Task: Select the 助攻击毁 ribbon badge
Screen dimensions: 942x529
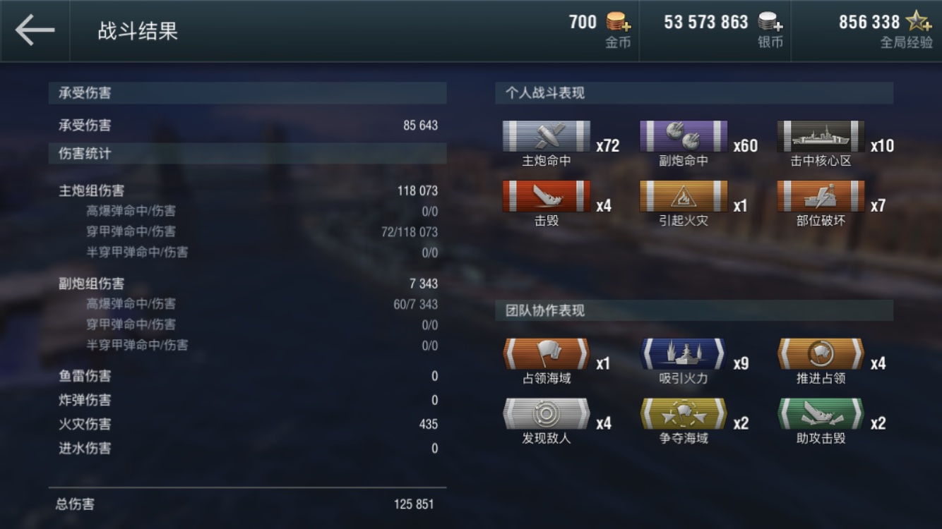Action: click(x=821, y=414)
